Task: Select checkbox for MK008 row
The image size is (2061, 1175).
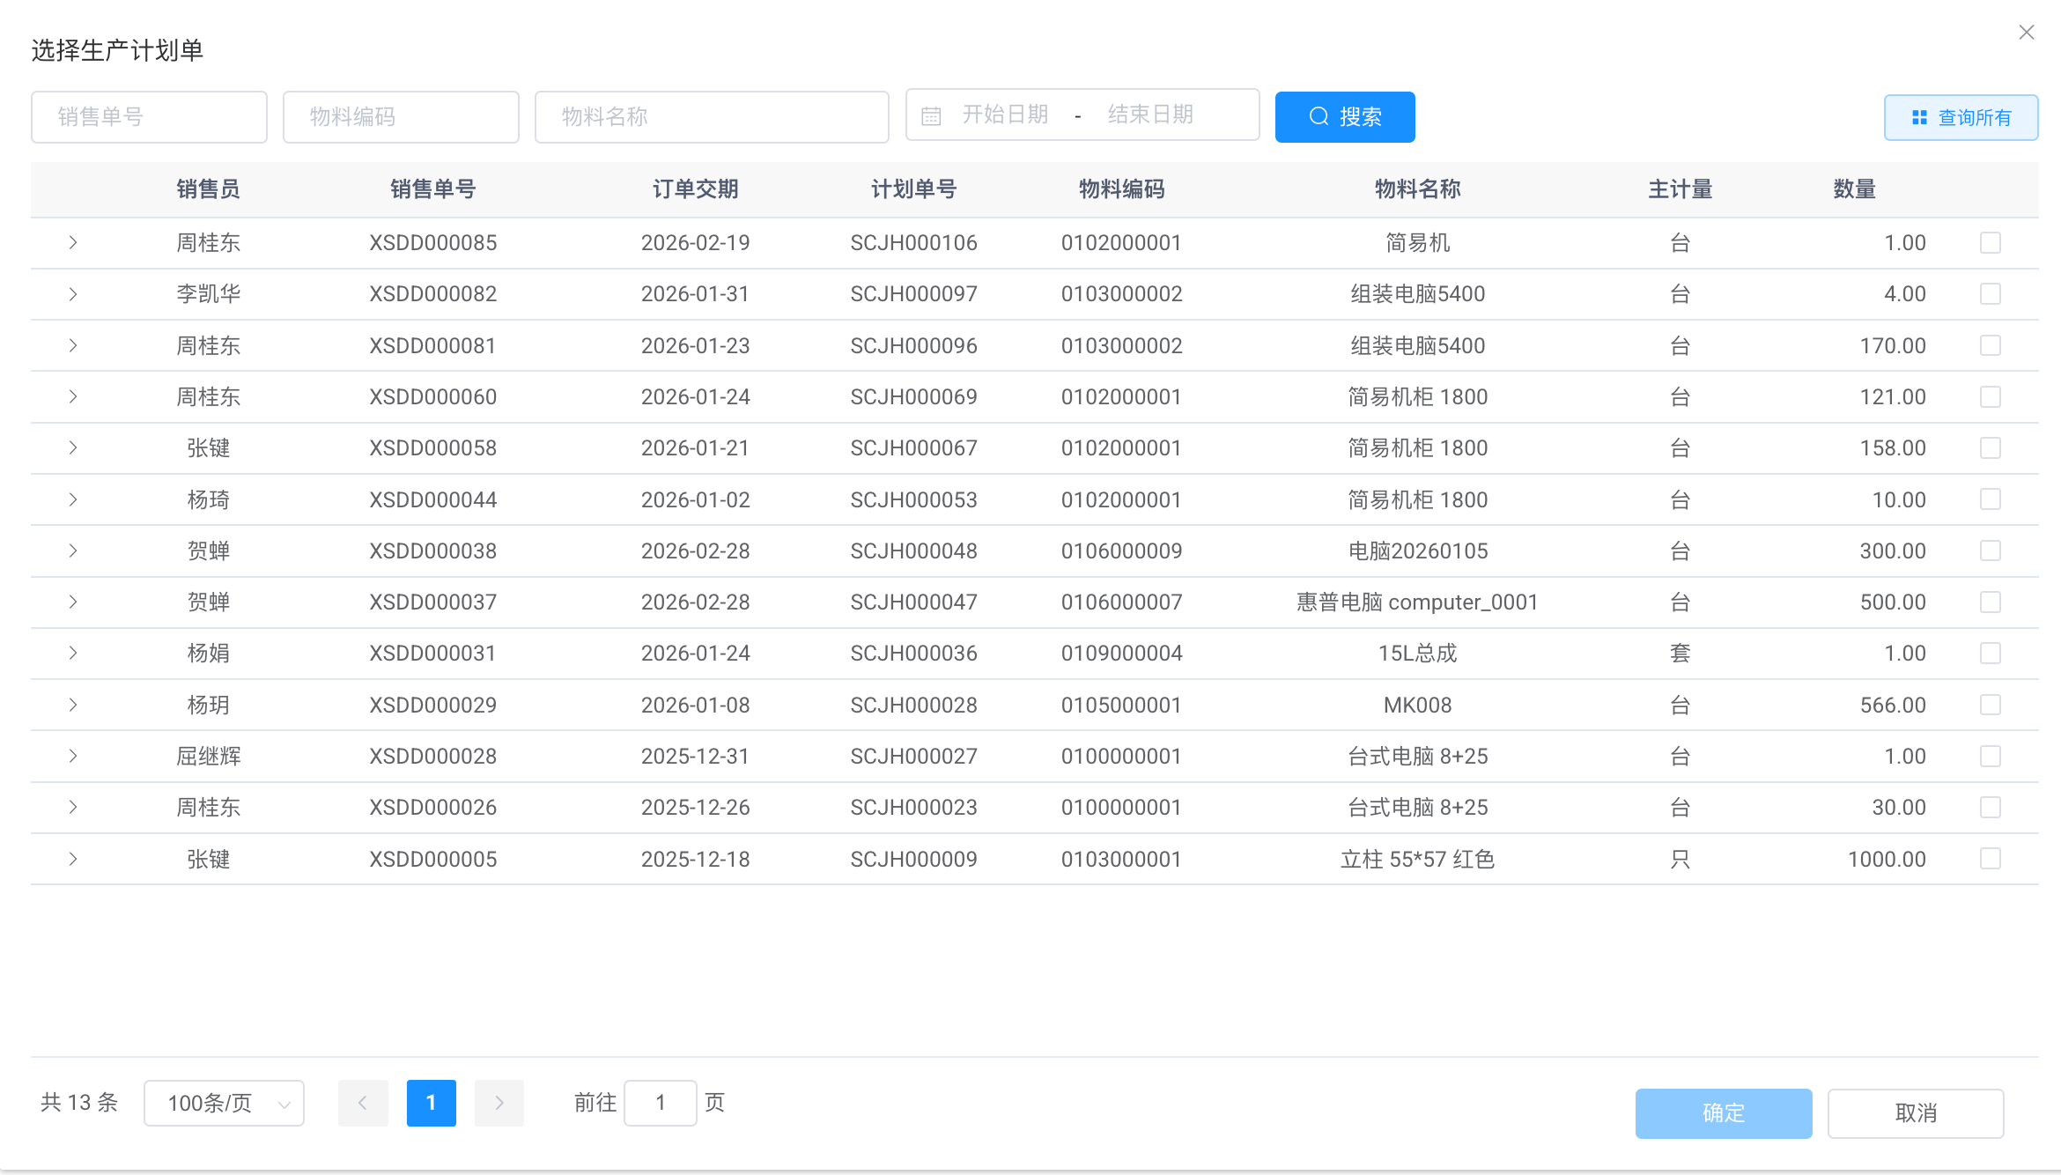Action: tap(1990, 705)
